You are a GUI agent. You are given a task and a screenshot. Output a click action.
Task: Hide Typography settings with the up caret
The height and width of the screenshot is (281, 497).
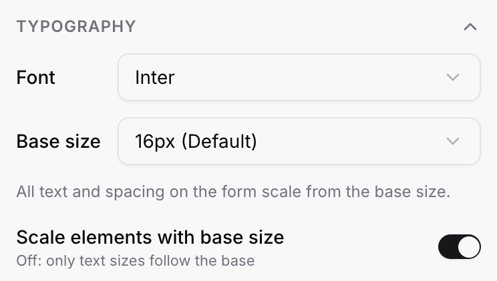(470, 27)
